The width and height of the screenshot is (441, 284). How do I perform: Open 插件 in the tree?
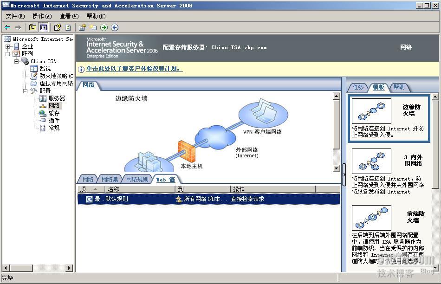pyautogui.click(x=54, y=120)
